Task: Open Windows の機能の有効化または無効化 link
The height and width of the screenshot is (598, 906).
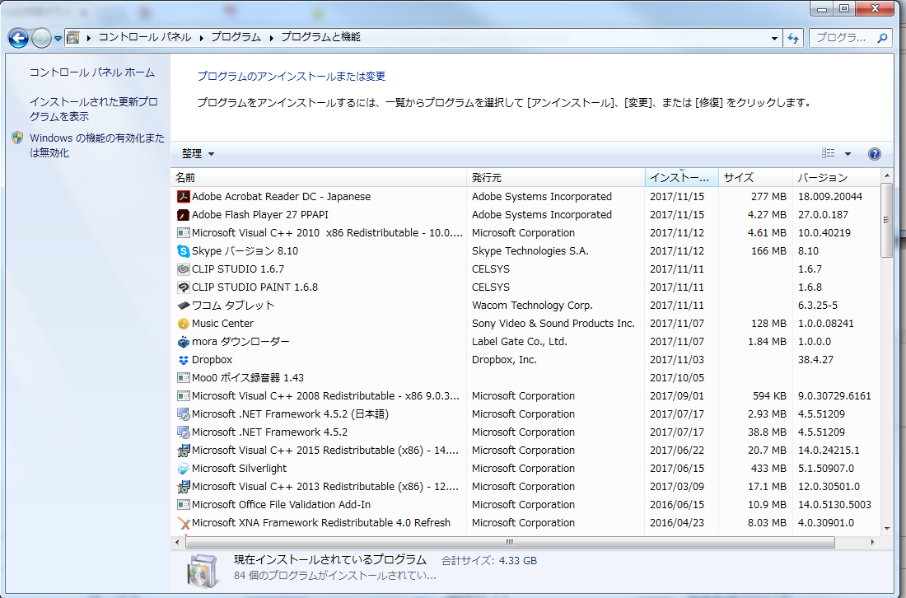Action: 96,145
